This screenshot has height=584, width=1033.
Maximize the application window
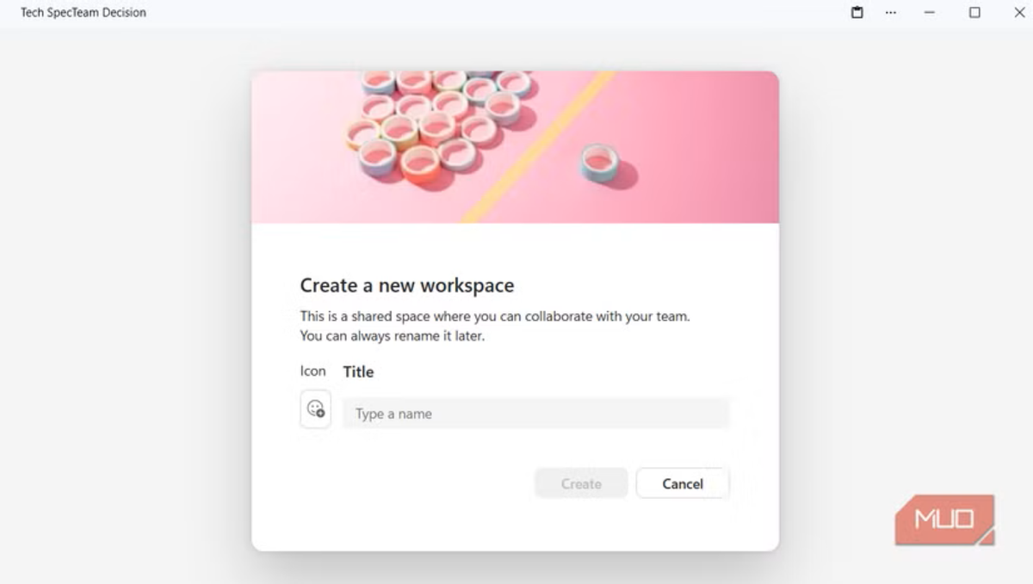974,13
